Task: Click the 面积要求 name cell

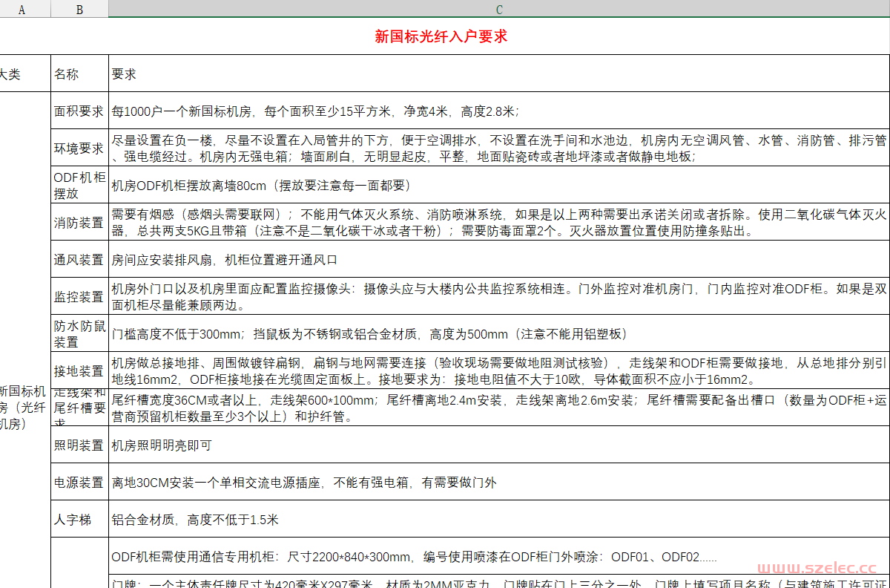Action: tap(80, 111)
